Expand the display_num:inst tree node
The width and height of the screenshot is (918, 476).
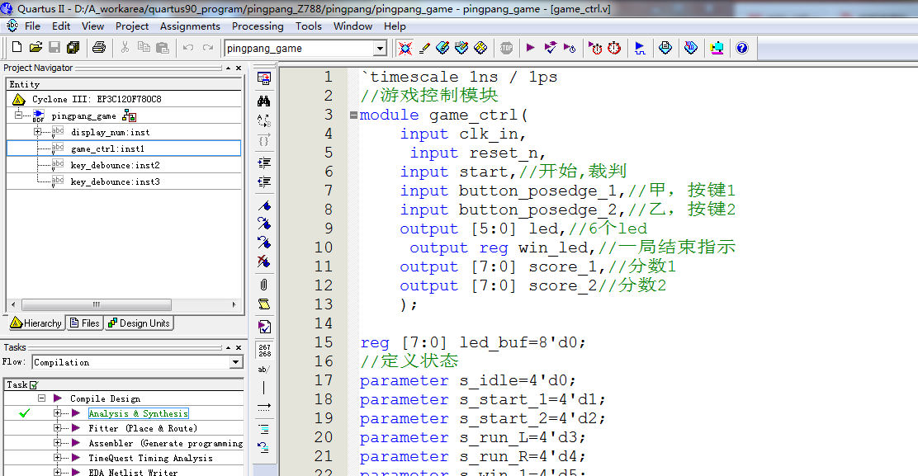point(37,132)
